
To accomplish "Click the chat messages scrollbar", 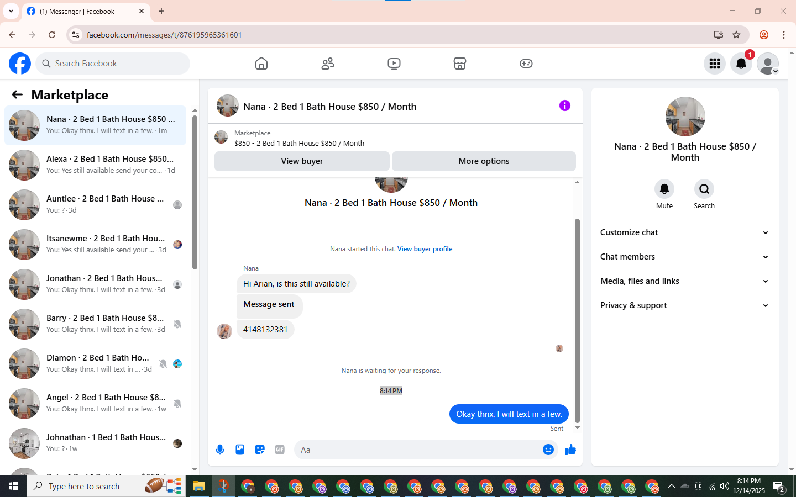I will (577, 320).
